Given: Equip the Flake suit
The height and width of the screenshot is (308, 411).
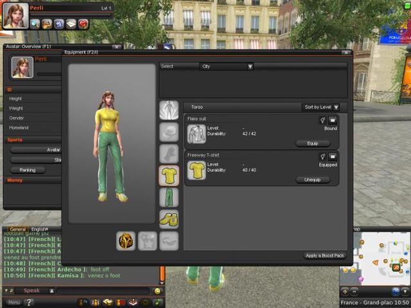Looking at the screenshot, I should coord(313,143).
